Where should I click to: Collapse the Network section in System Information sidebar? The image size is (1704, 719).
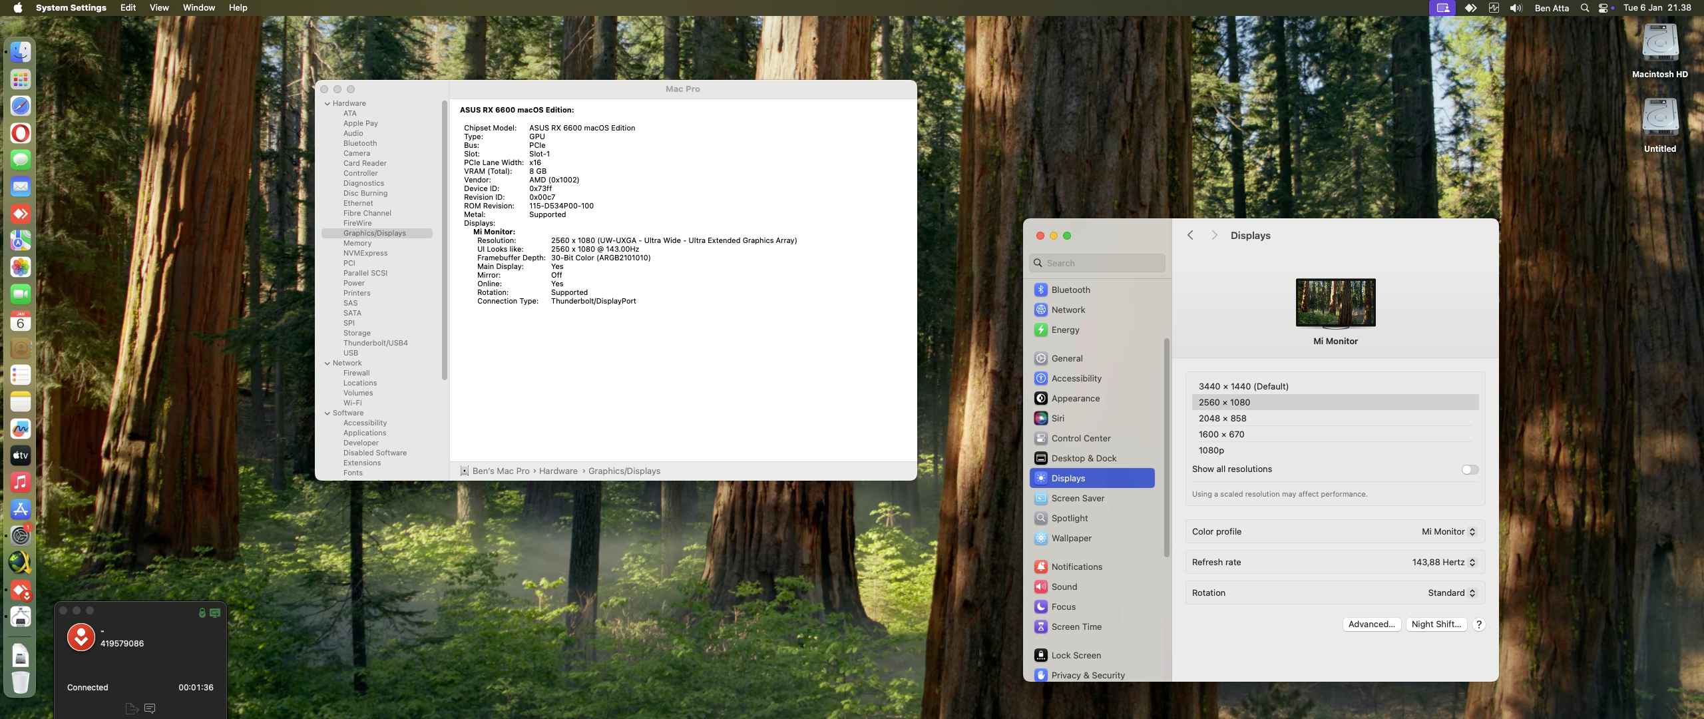[327, 363]
